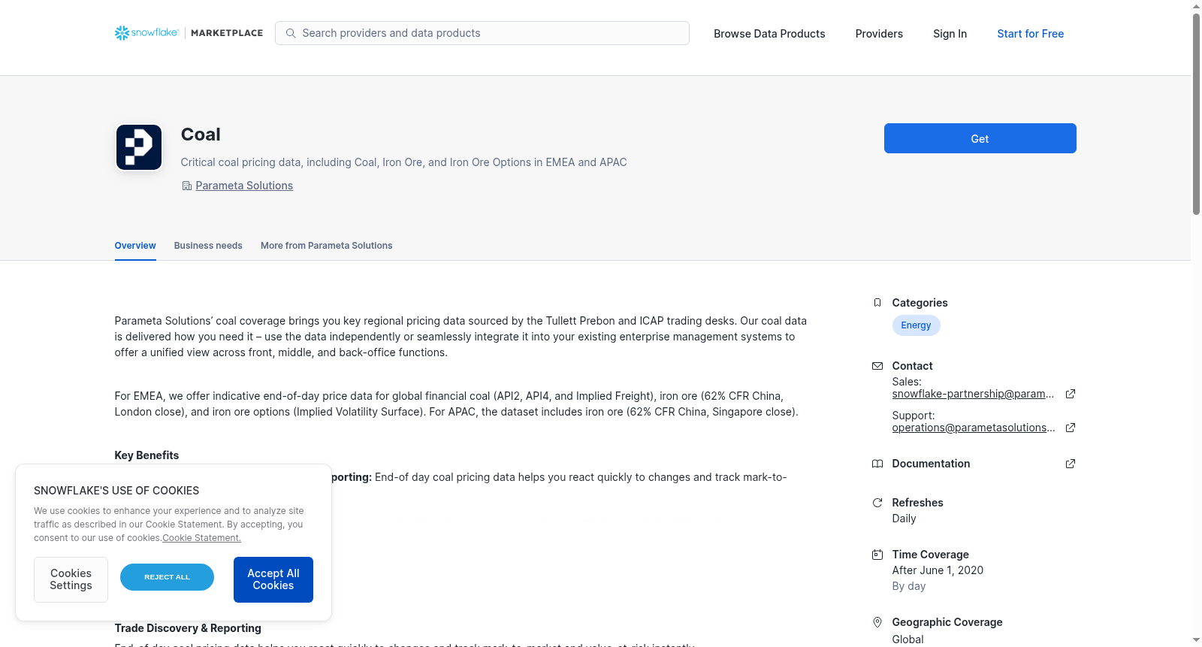Viewport: 1202px width, 647px height.
Task: Click the Daily refresh value
Action: [x=904, y=519]
